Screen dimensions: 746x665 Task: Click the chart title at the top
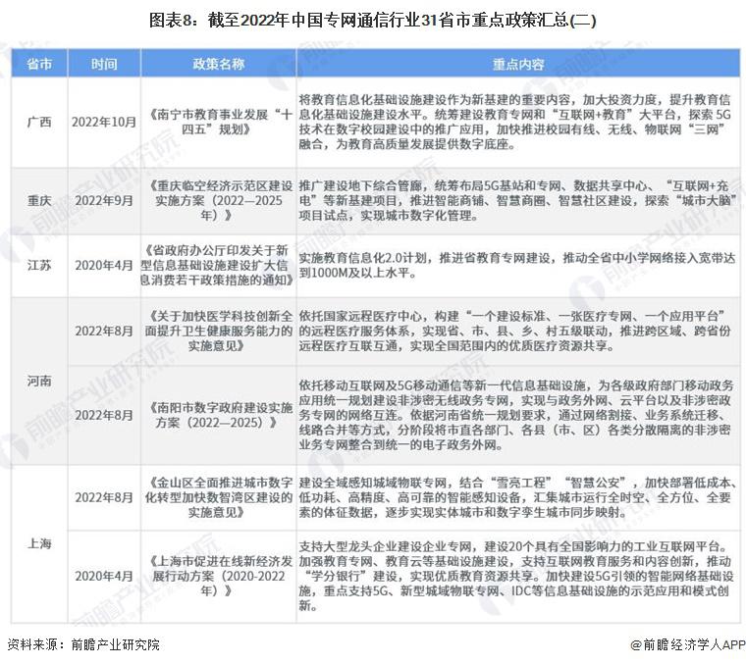tap(372, 20)
